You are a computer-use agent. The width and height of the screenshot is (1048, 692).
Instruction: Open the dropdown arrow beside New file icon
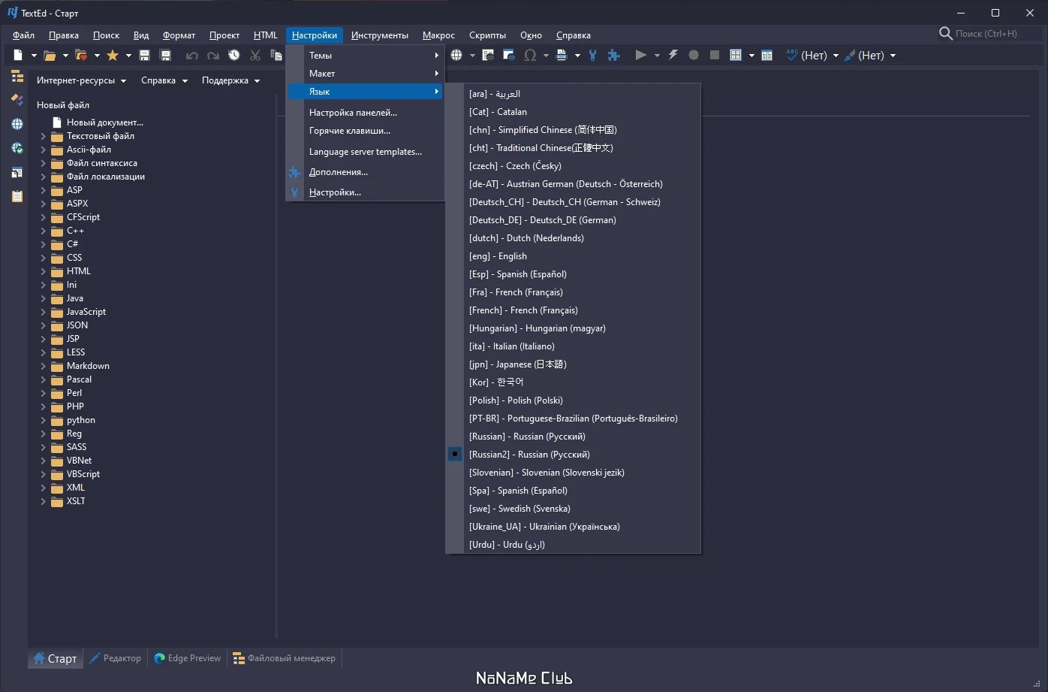(34, 56)
